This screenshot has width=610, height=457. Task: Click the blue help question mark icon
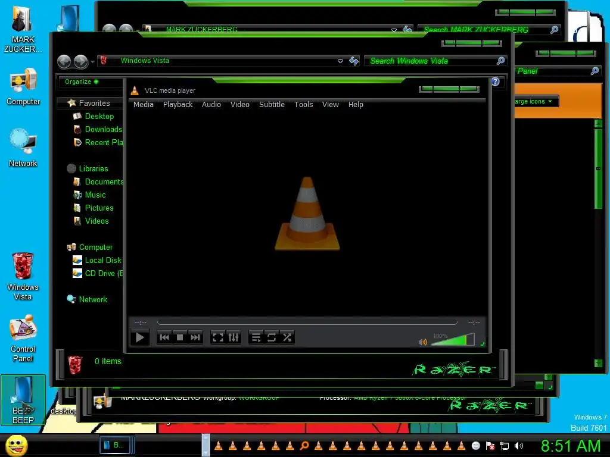coord(495,82)
